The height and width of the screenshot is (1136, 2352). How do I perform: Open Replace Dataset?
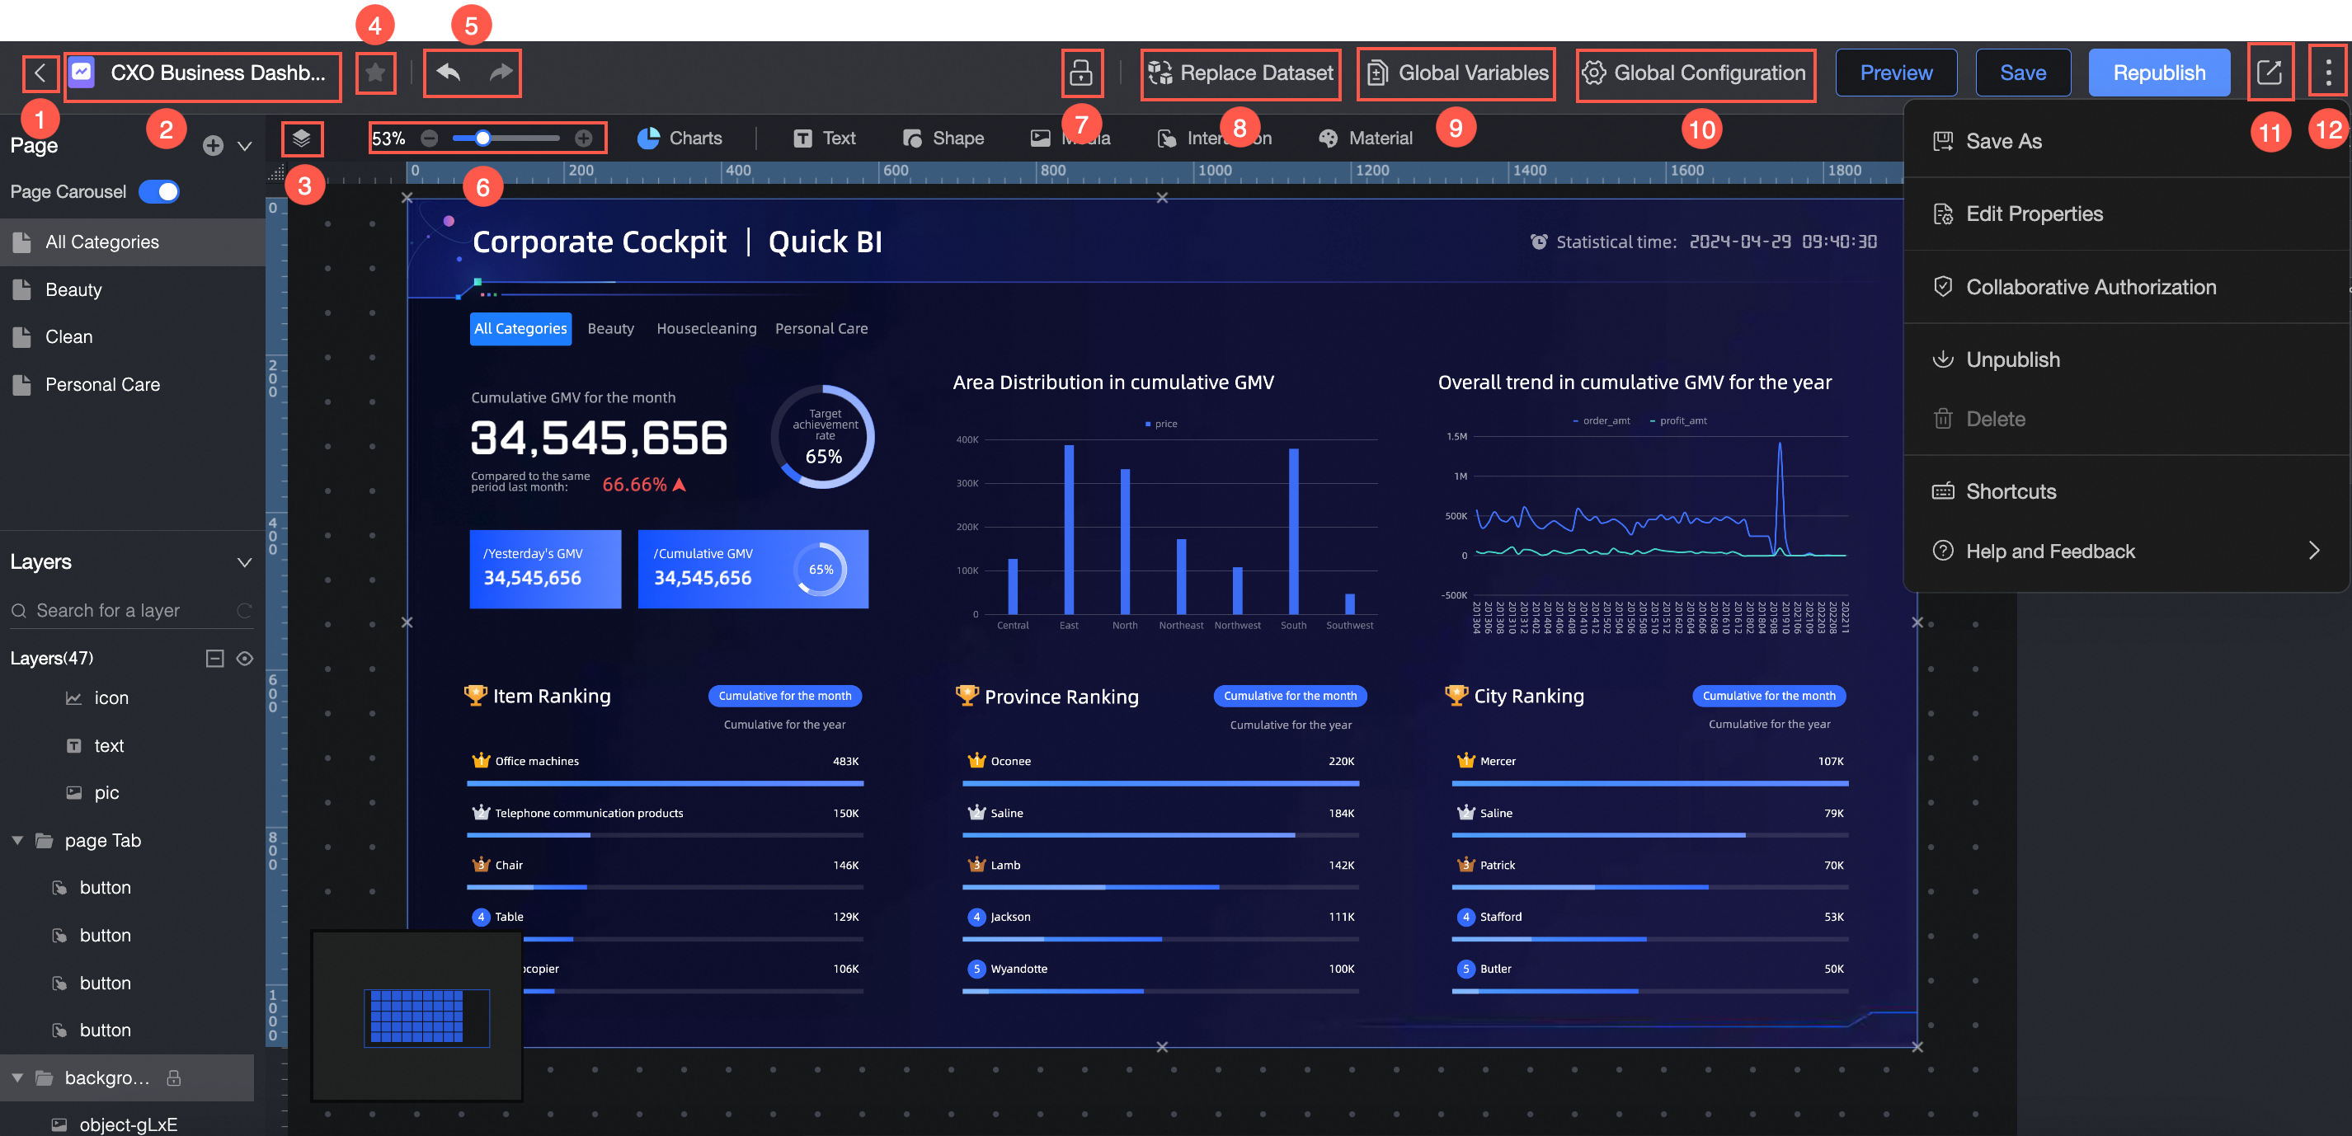click(1241, 73)
